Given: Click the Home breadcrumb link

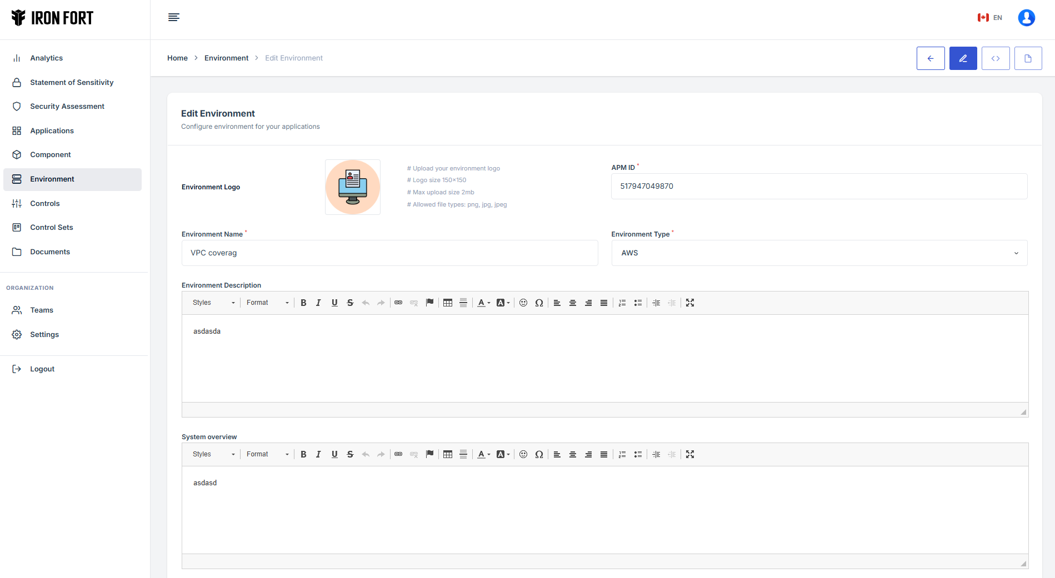Looking at the screenshot, I should [x=177, y=58].
